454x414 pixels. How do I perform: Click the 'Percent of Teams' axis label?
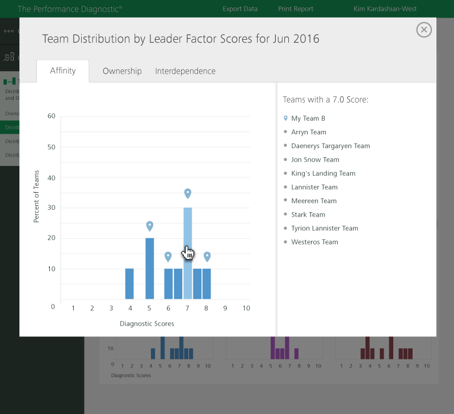tap(36, 196)
